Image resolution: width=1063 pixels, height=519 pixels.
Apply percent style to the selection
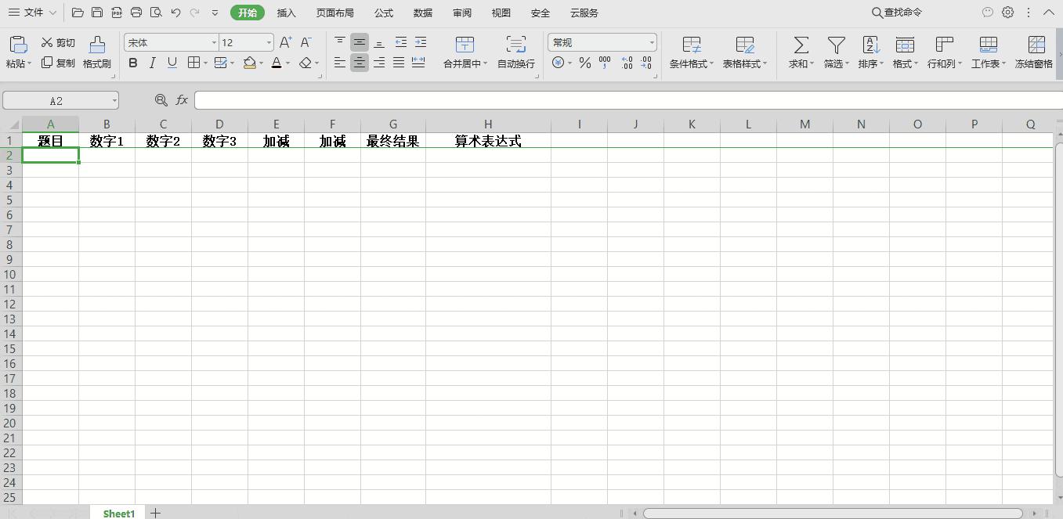584,63
